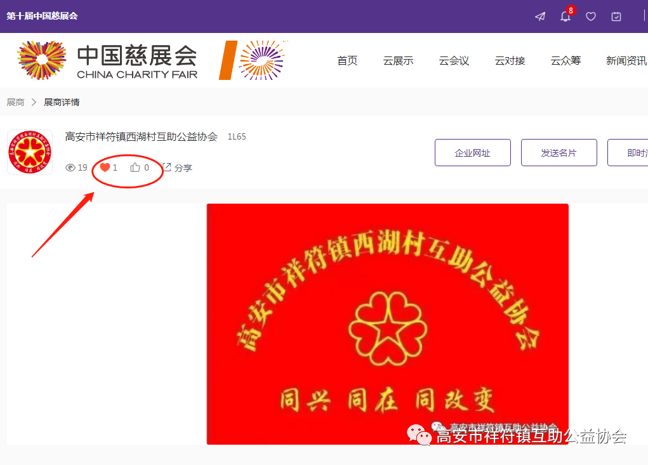Click the orange purple burst anniversary logo
648x465 pixels.
point(253,60)
